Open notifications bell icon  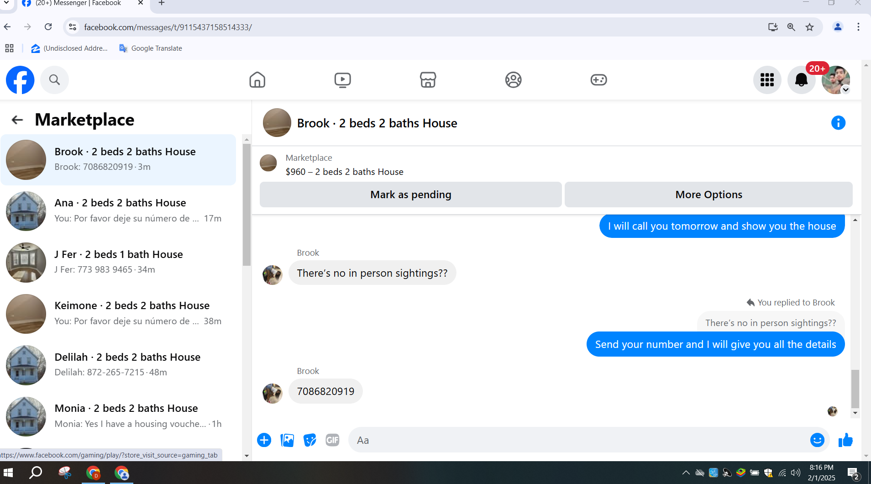[x=801, y=80]
